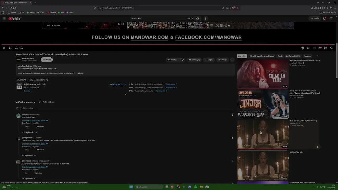Open more actions ellipsis under video
This screenshot has width=338, height=190.
click(x=232, y=60)
